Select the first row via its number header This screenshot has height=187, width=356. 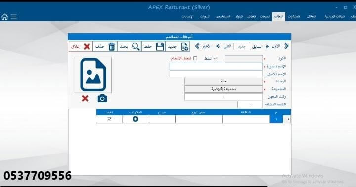click(x=276, y=119)
